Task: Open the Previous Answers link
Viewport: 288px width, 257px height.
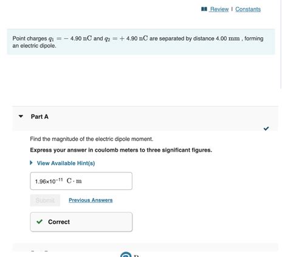Action: point(91,200)
